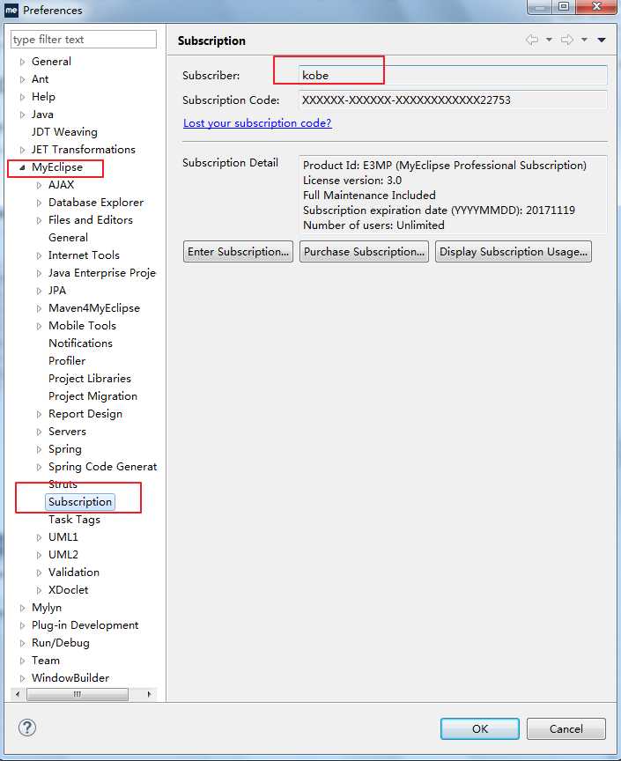The height and width of the screenshot is (761, 621).
Task: Select the Team tree item
Action: (x=46, y=661)
